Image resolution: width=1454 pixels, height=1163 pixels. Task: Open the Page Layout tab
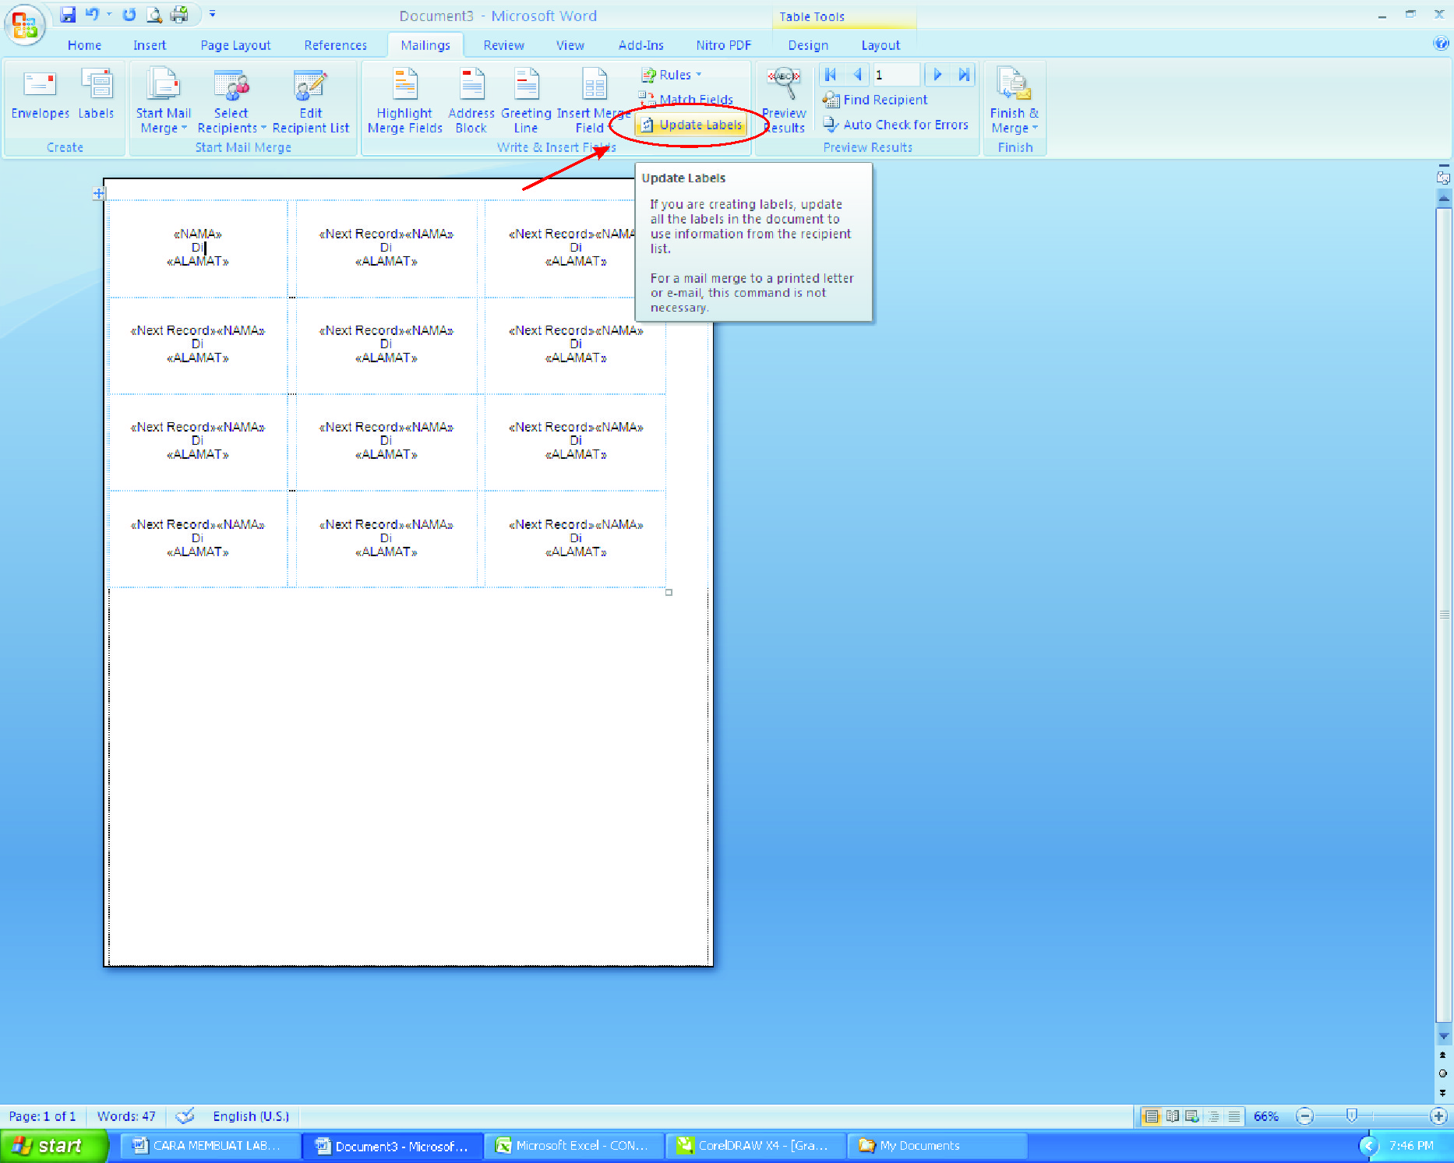235,45
